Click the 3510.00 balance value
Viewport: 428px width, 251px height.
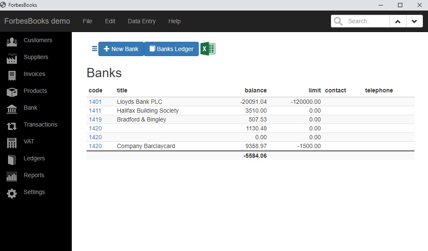pos(256,111)
